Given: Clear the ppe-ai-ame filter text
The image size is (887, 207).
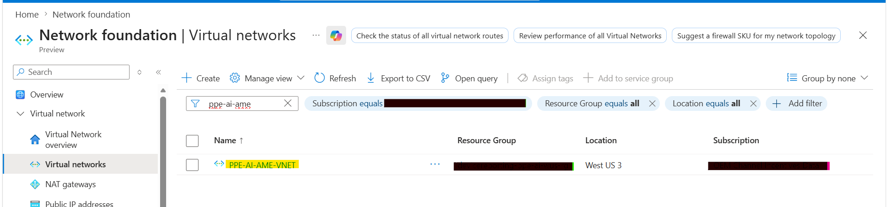Looking at the screenshot, I should pyautogui.click(x=288, y=103).
